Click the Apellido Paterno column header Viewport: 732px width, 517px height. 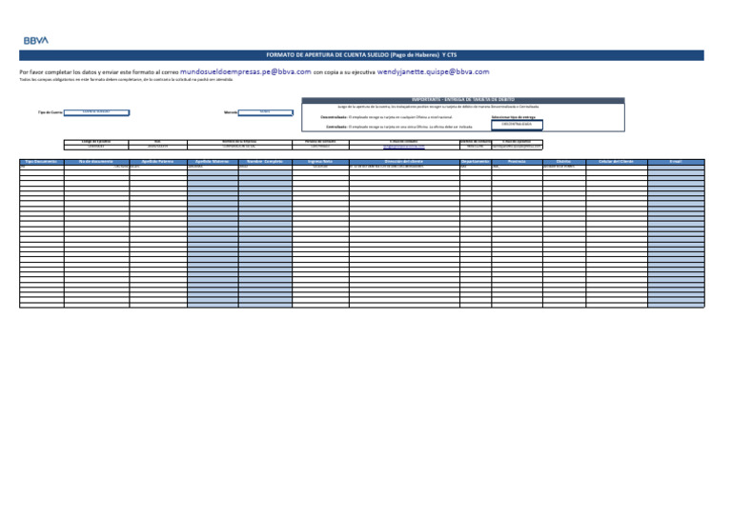tap(158, 161)
